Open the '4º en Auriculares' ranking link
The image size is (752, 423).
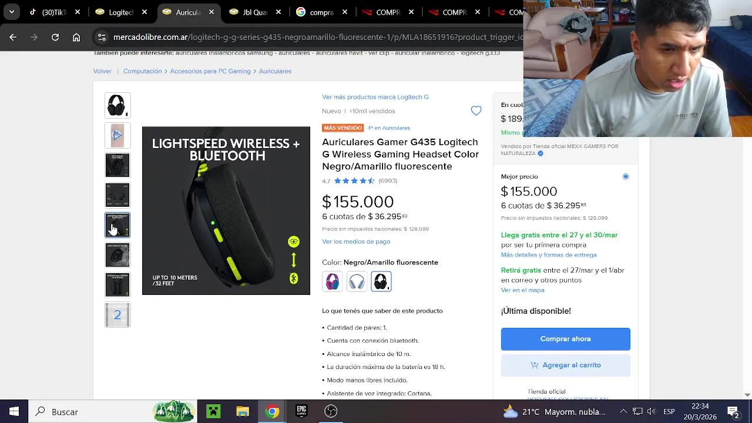point(388,127)
